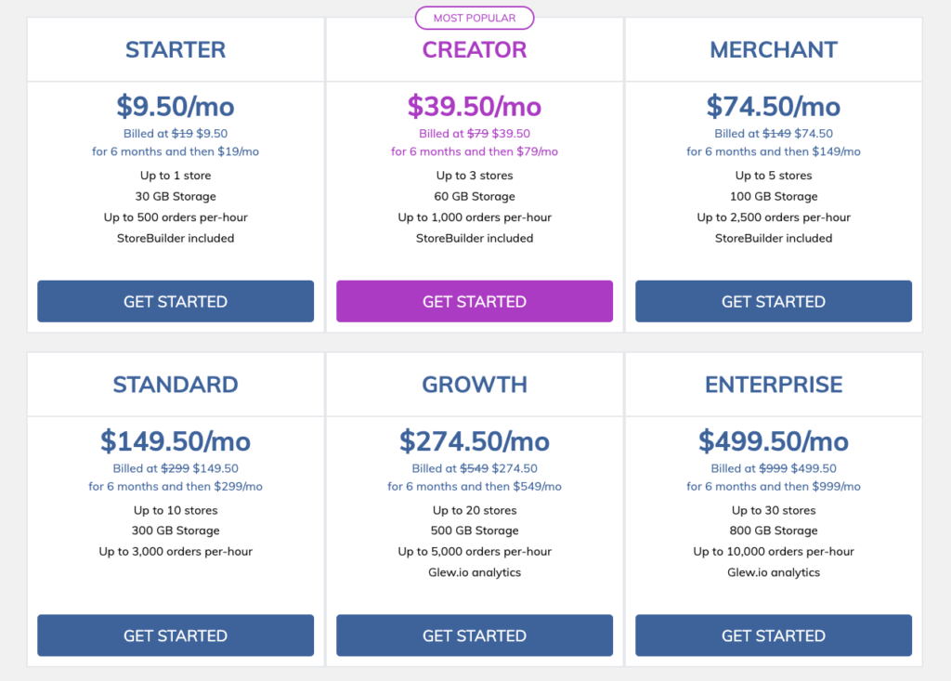Click the STARTER plan heading
This screenshot has width=951, height=681.
(x=176, y=50)
